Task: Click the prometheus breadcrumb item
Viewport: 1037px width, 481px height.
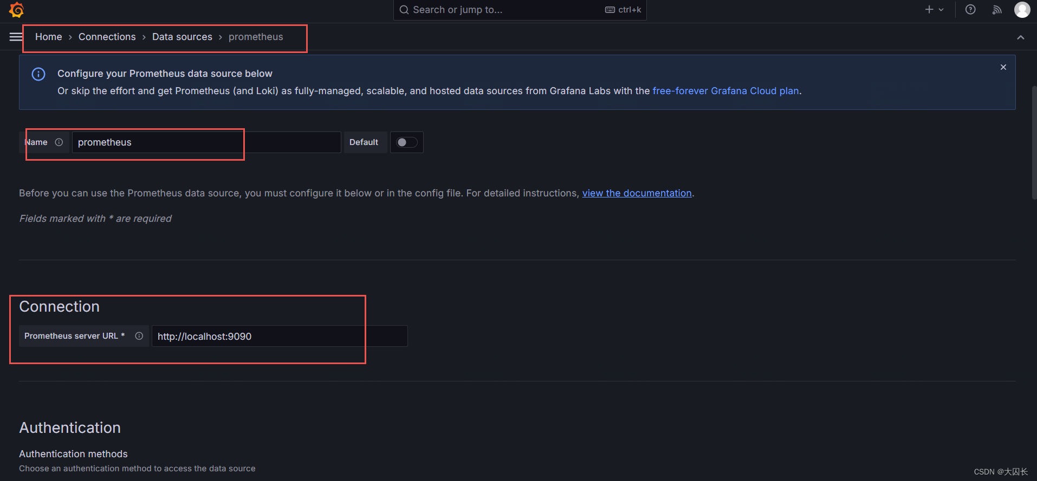Action: click(256, 37)
